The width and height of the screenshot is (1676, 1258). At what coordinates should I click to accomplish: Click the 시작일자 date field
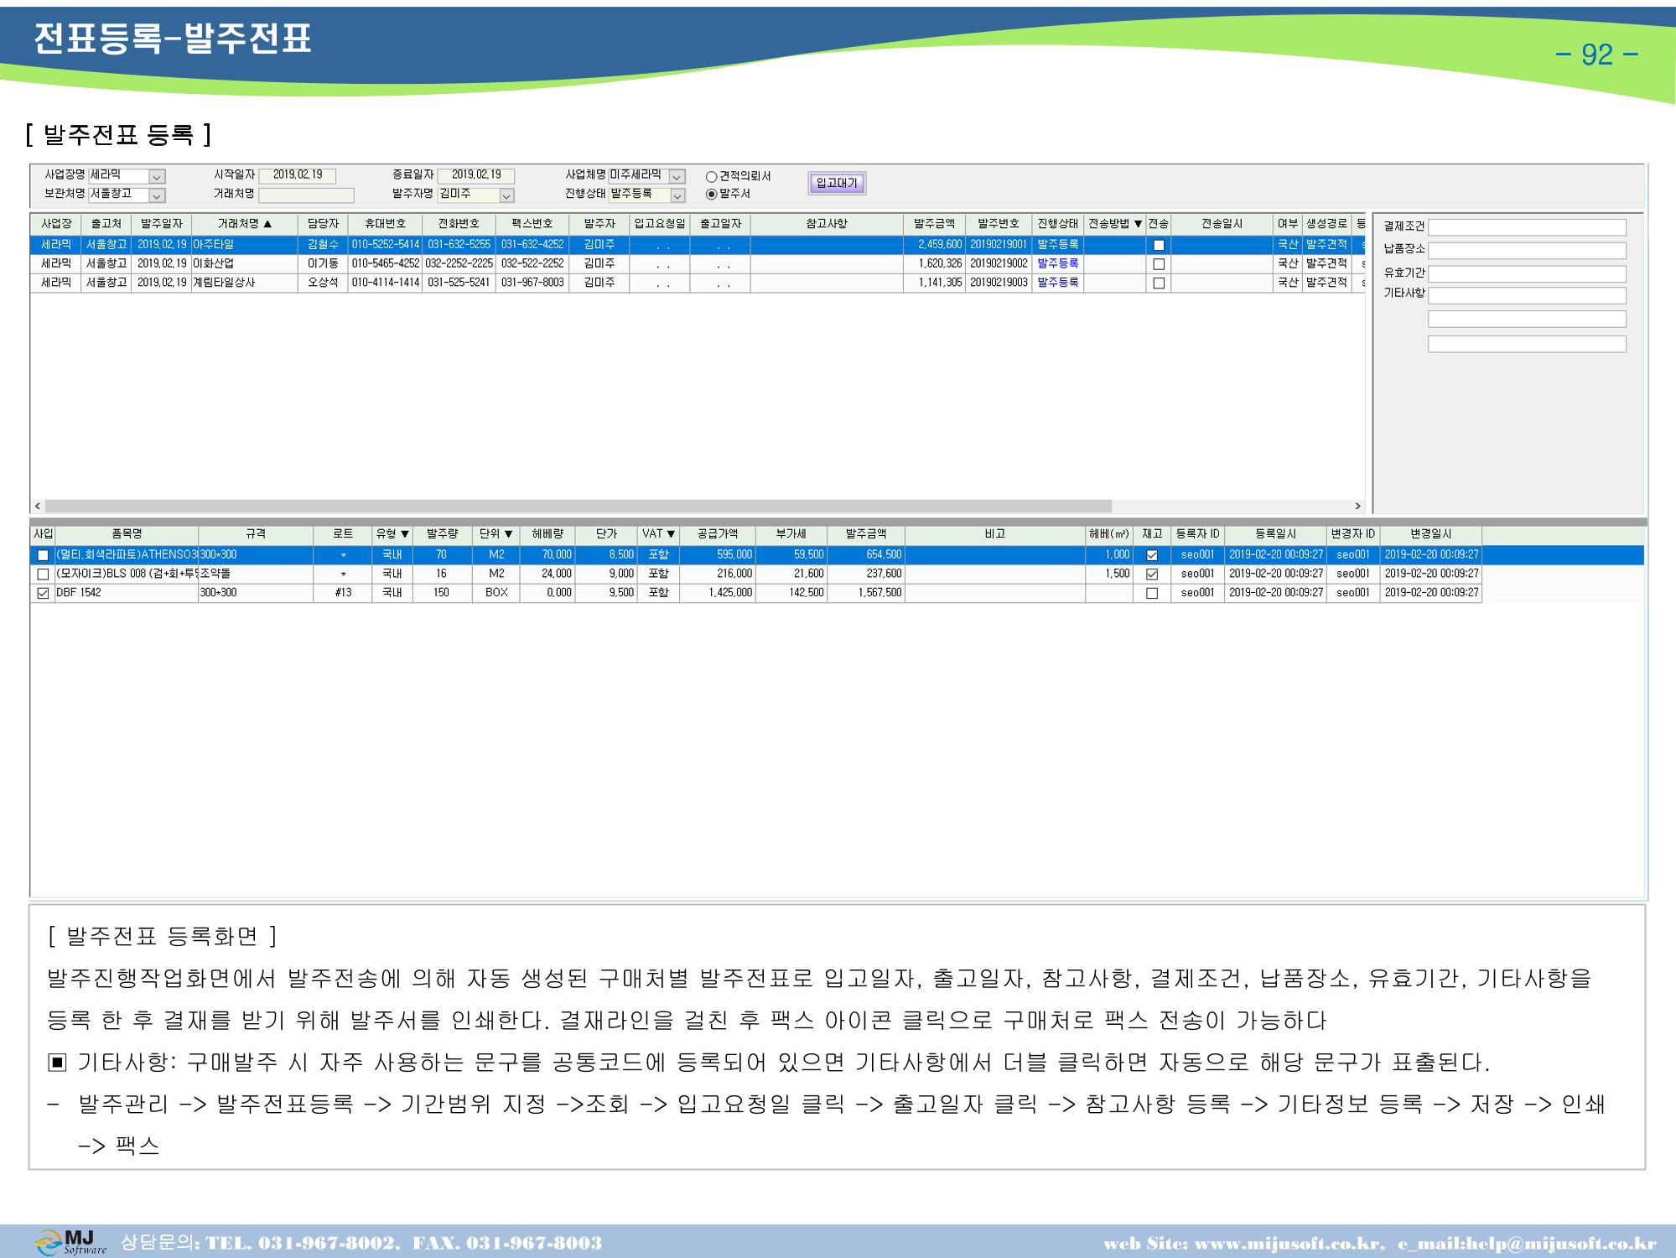297,175
